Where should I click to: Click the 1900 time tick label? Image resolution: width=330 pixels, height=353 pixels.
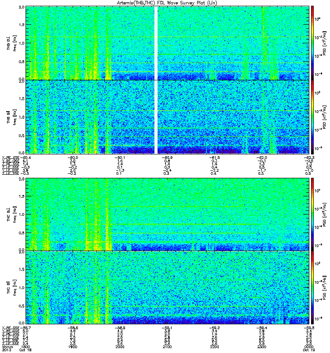(73, 347)
